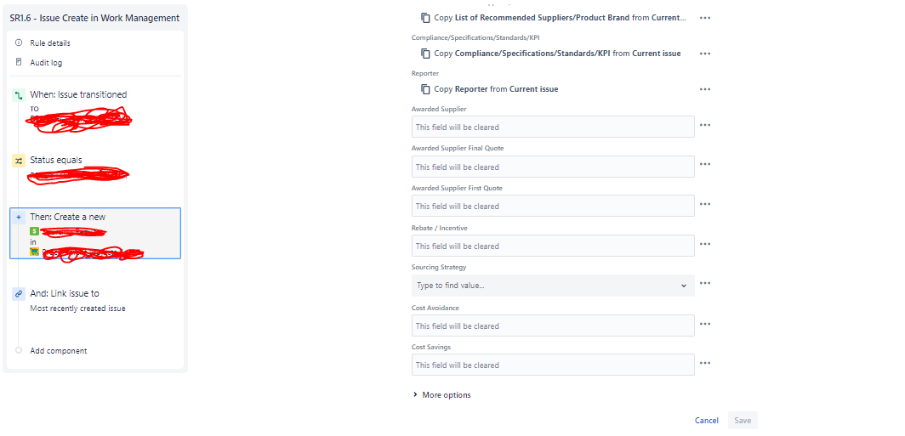Select the Then: Create a new step

tap(95, 233)
